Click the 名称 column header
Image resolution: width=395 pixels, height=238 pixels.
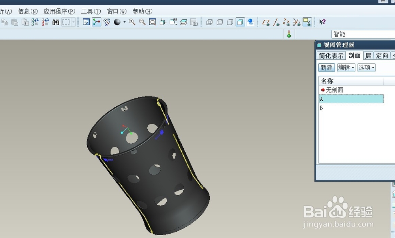point(351,81)
